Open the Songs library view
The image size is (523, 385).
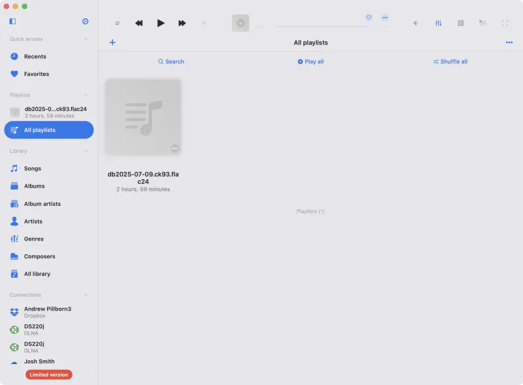click(33, 169)
